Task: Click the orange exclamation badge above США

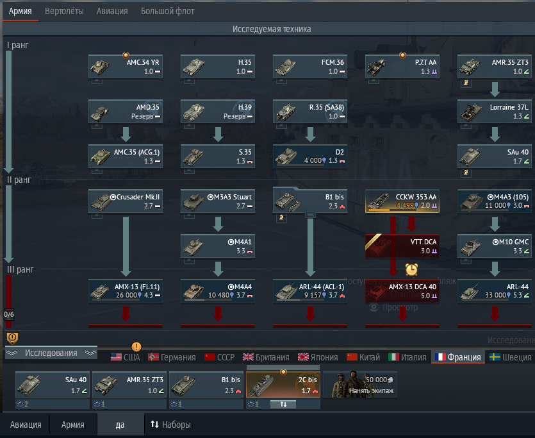Action: tap(136, 347)
